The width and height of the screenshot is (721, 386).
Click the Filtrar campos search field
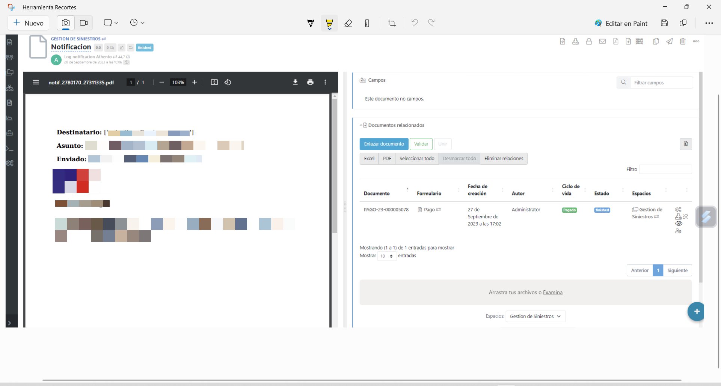point(661,83)
